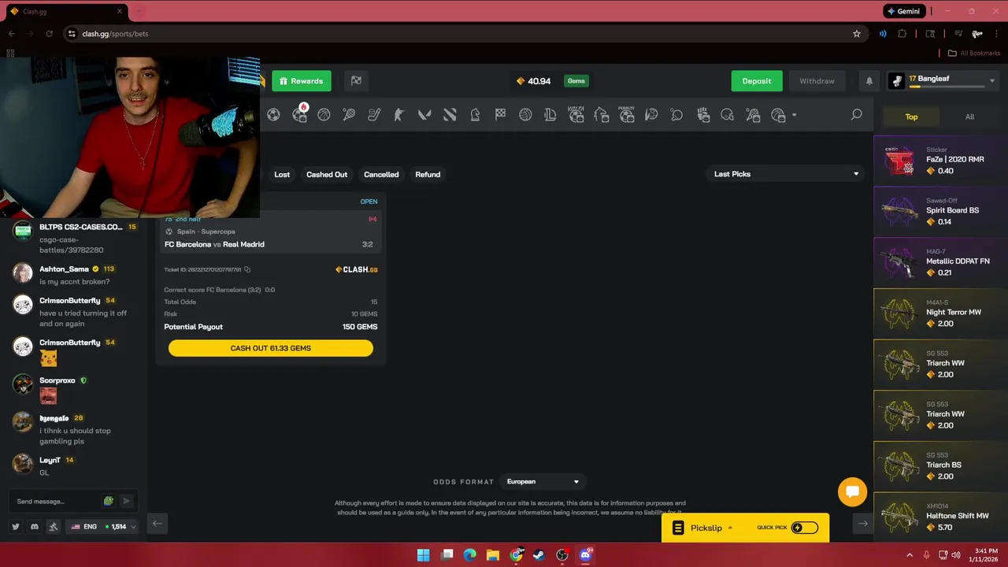Image resolution: width=1008 pixels, height=567 pixels.
Task: Expand more sports categories arrow
Action: pos(794,116)
